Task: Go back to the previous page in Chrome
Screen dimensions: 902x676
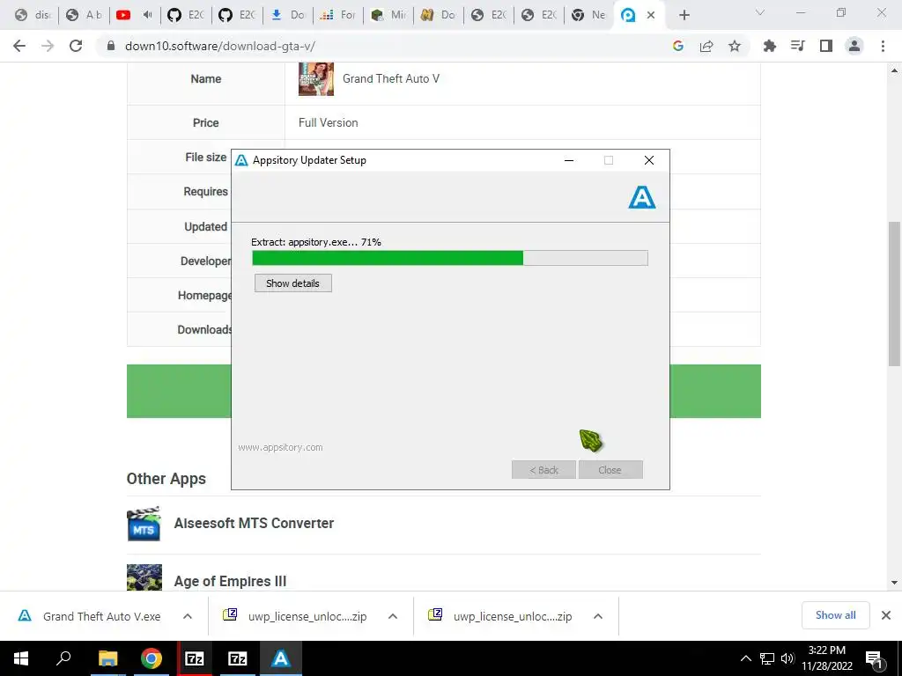Action: coord(19,46)
